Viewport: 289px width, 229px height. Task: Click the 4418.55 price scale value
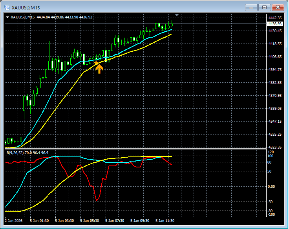pos(275,44)
